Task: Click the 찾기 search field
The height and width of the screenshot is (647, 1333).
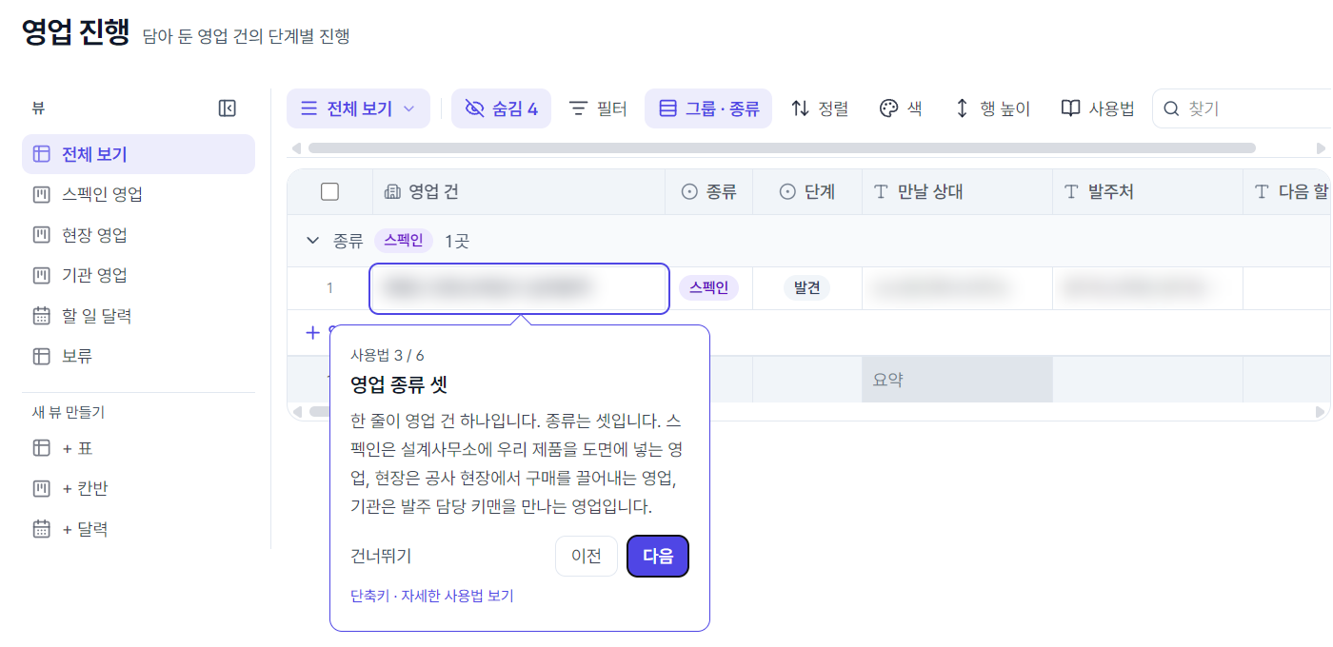Action: pos(1243,108)
